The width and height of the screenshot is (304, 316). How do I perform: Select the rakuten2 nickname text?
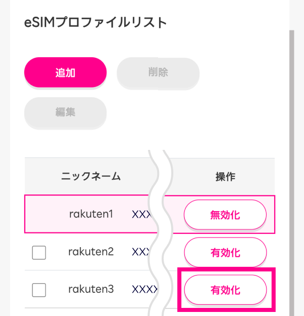pos(91,252)
